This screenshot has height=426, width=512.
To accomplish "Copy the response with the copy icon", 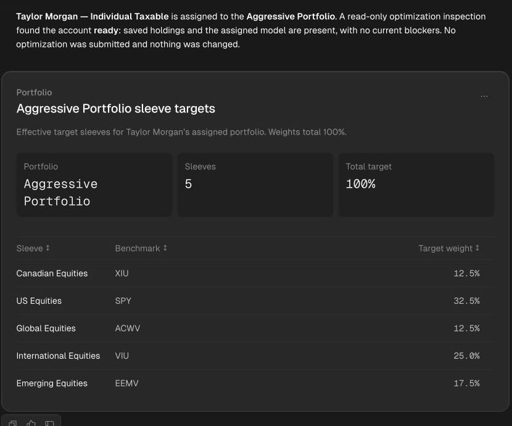I will coord(13,424).
